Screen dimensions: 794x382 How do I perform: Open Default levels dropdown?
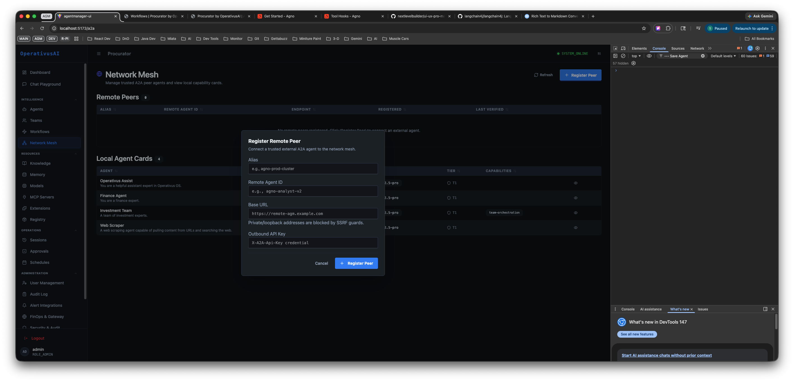723,56
